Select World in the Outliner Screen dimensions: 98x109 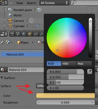click(18, 15)
